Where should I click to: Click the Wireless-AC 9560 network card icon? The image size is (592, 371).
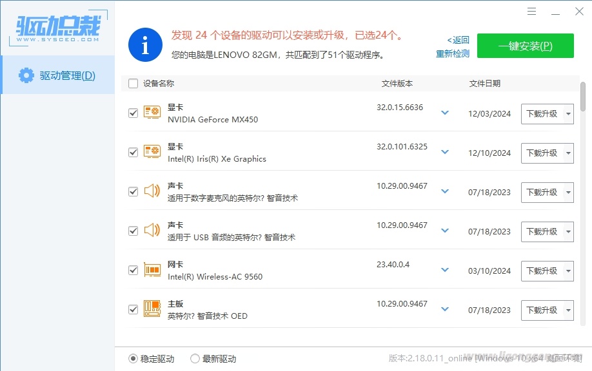click(152, 270)
